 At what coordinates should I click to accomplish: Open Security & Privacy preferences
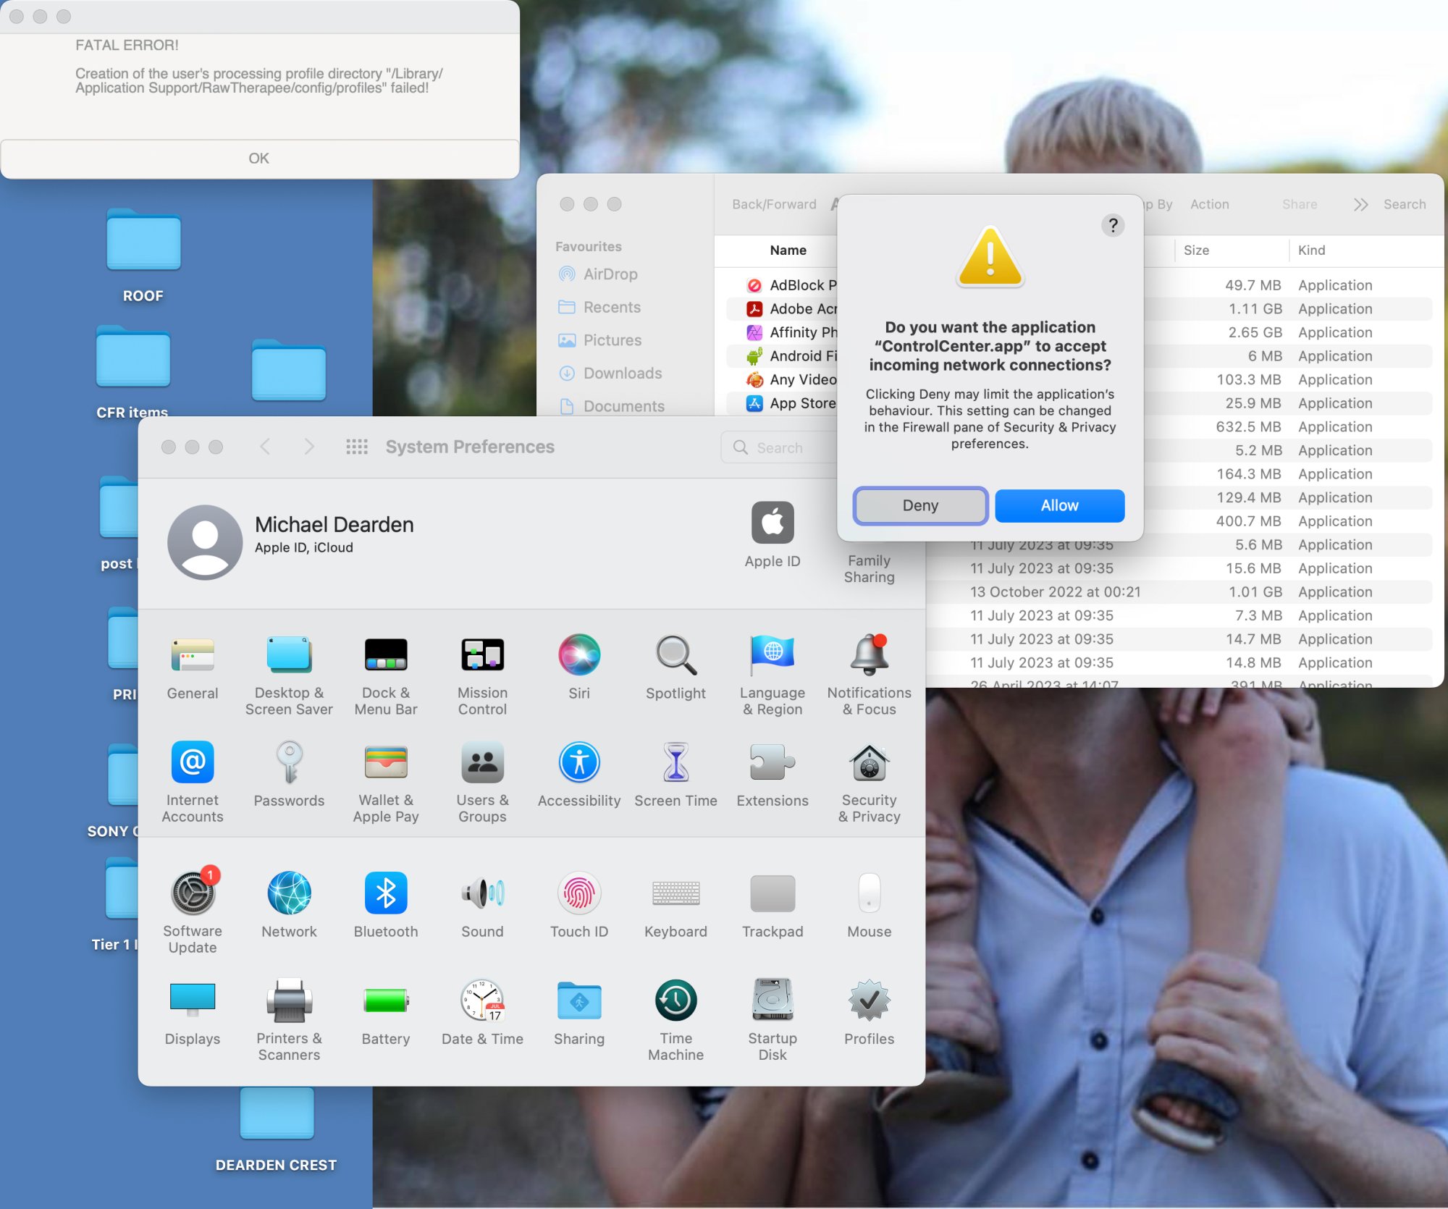(869, 764)
